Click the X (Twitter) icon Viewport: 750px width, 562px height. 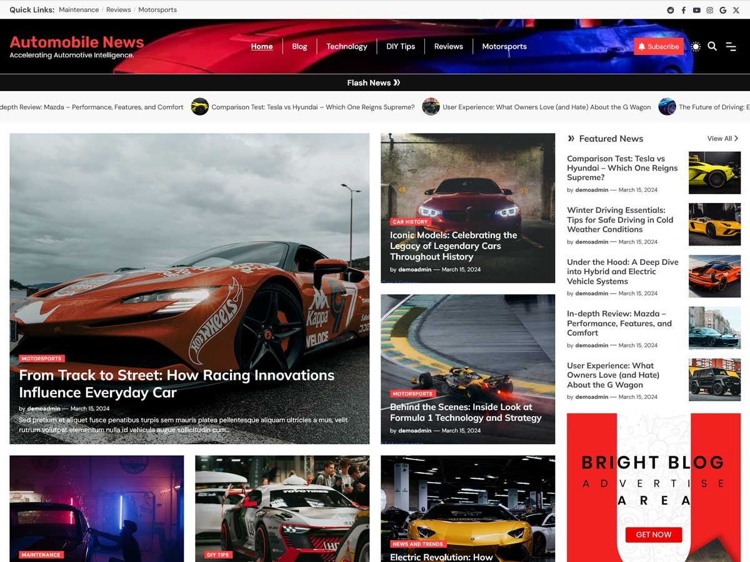coord(736,10)
